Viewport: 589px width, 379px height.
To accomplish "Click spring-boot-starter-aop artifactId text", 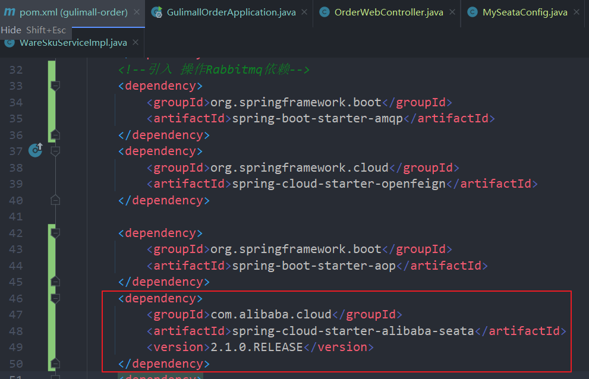I will tap(314, 266).
